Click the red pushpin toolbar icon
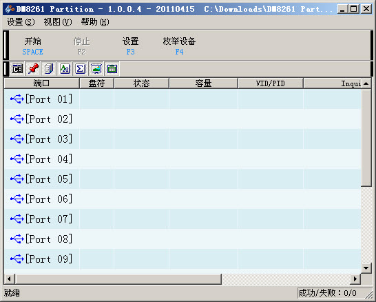This screenshot has width=376, height=302. [x=33, y=69]
